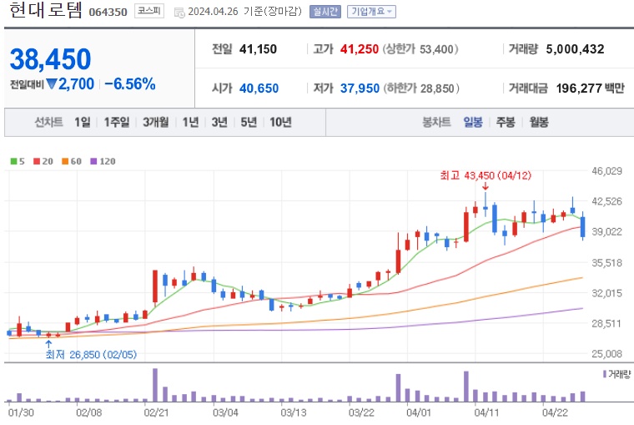
Task: Click the lower limit price 28,850
Action: [x=437, y=89]
